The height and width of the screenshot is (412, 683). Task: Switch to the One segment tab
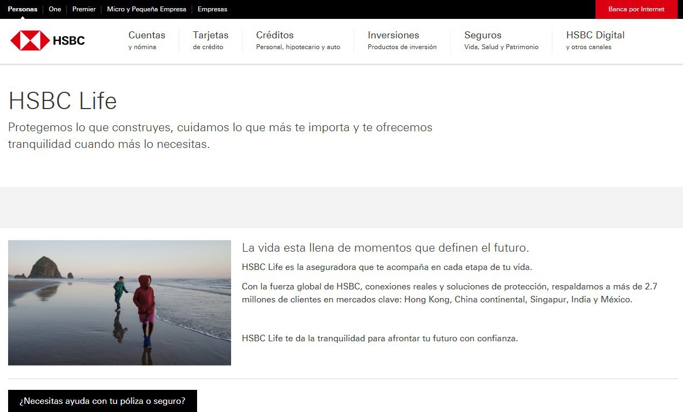pos(55,9)
